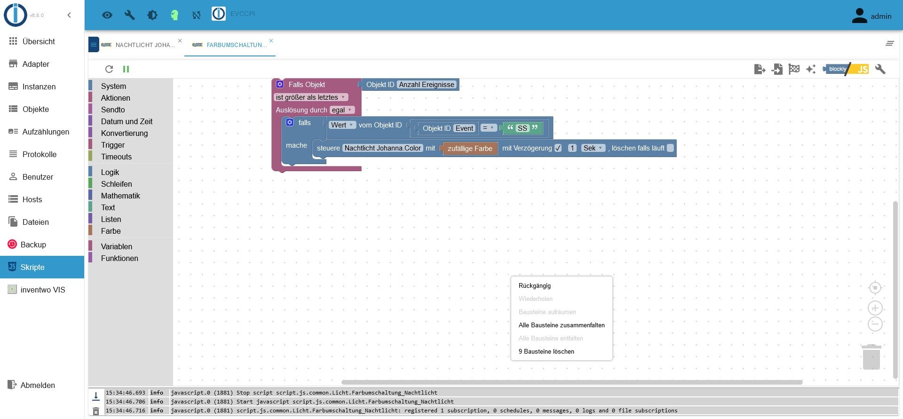
Task: Choose Alle Bausteine zusammenfalten
Action: (x=562, y=325)
